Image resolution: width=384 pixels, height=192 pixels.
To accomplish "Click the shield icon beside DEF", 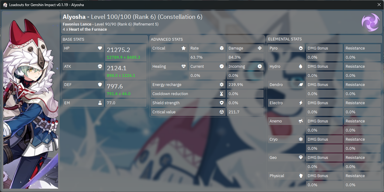I will (100, 85).
